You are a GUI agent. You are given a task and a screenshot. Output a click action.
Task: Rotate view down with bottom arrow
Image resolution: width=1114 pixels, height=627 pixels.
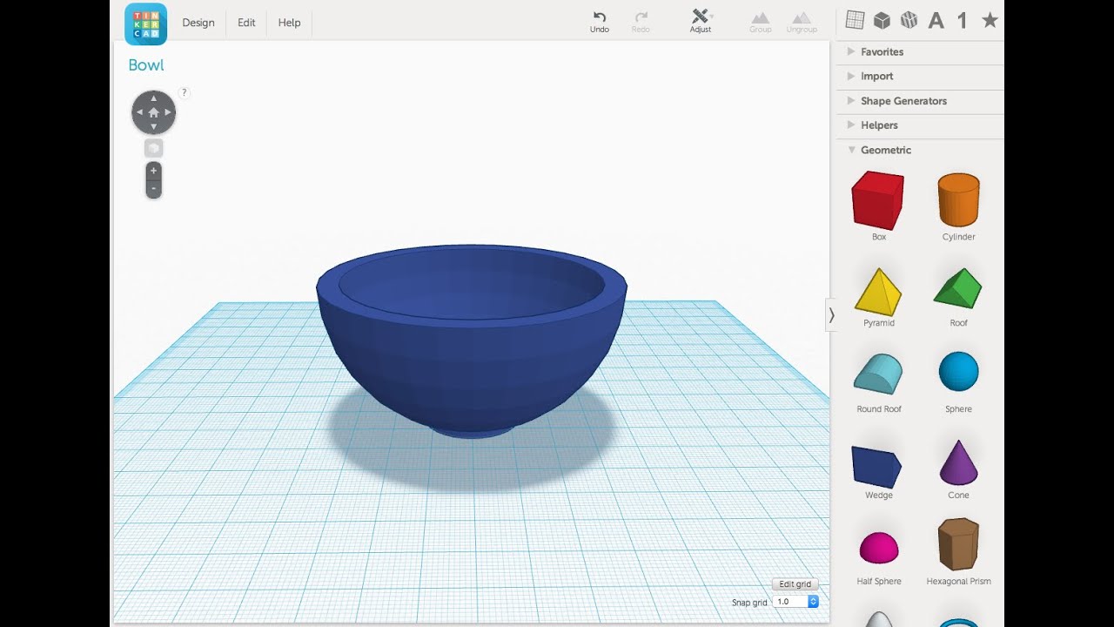point(154,127)
